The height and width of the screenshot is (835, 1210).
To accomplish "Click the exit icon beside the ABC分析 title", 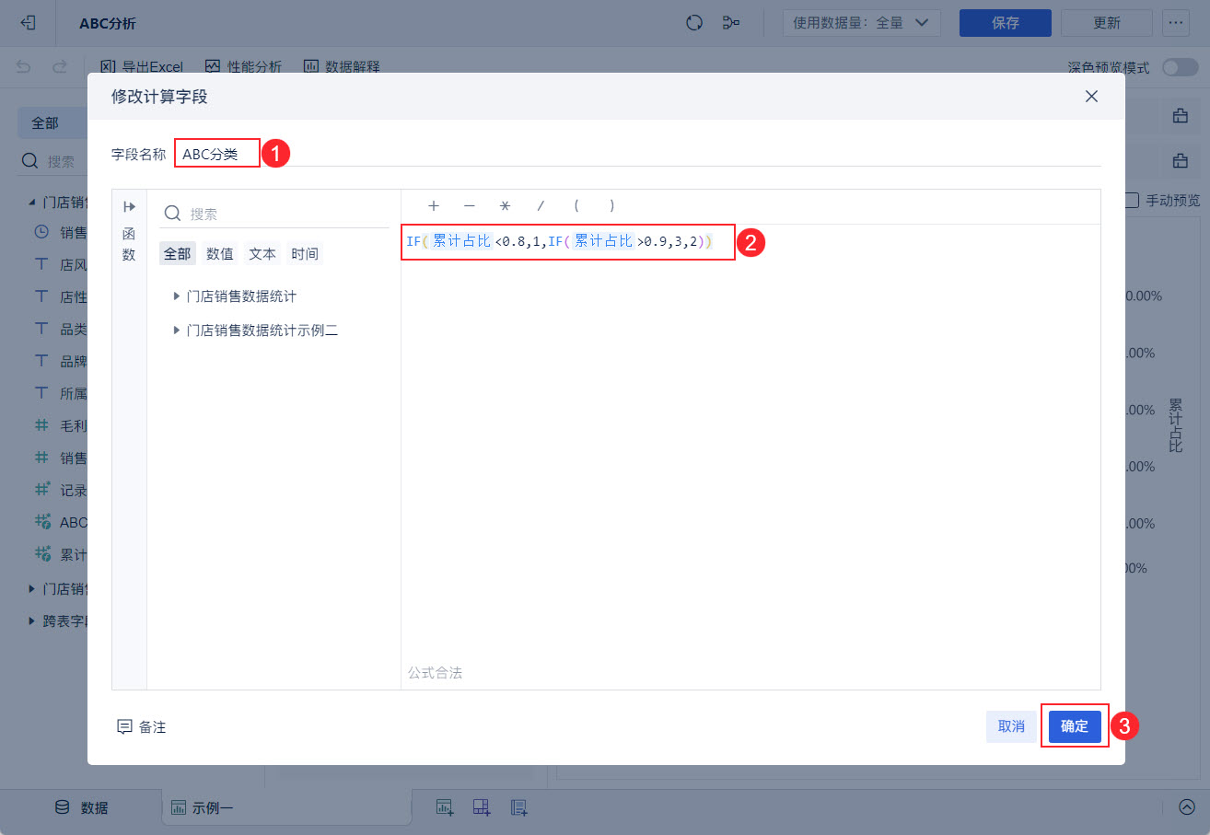I will [x=29, y=23].
